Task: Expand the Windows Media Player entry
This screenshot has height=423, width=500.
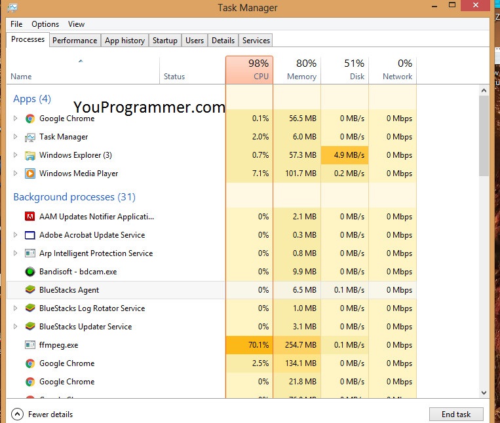Action: pos(15,174)
